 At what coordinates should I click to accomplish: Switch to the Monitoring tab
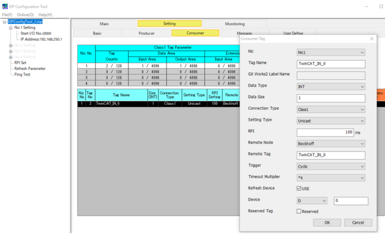pos(235,24)
